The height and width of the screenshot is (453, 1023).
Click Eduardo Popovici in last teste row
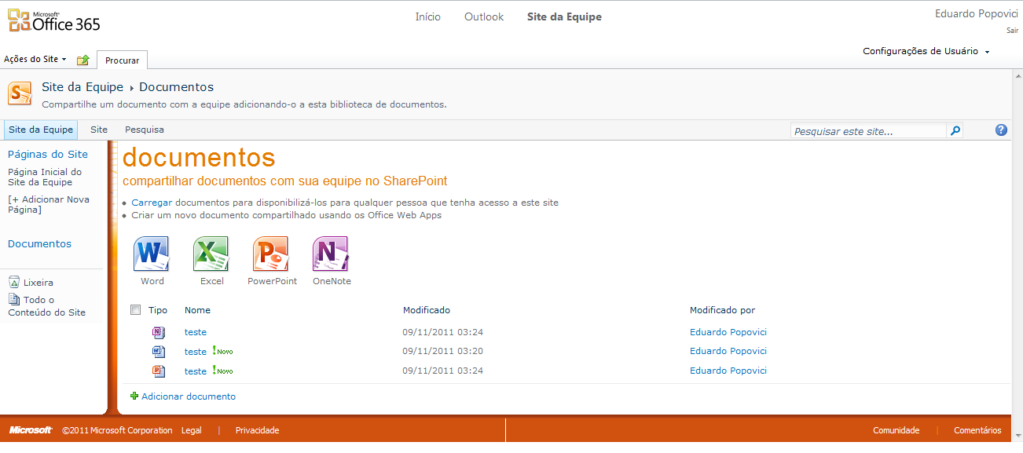728,371
